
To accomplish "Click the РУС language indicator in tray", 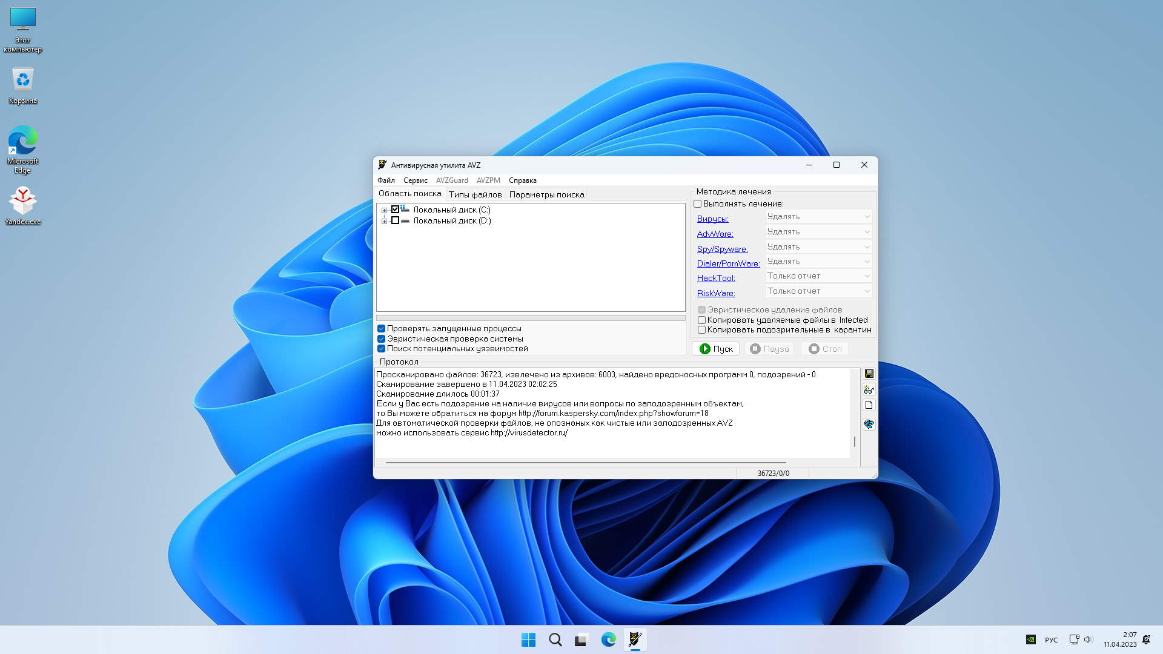I will [1051, 640].
